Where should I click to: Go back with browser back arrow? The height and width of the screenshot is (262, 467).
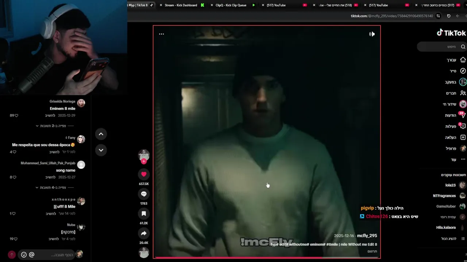coord(458,16)
